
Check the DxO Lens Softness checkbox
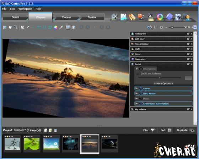pos(138,74)
